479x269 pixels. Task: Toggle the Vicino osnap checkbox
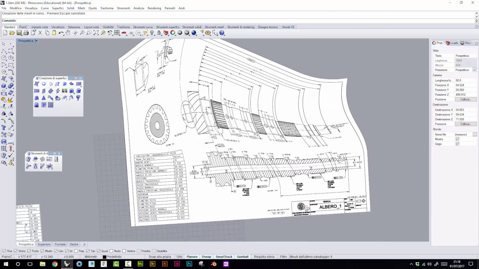[x=15, y=251]
